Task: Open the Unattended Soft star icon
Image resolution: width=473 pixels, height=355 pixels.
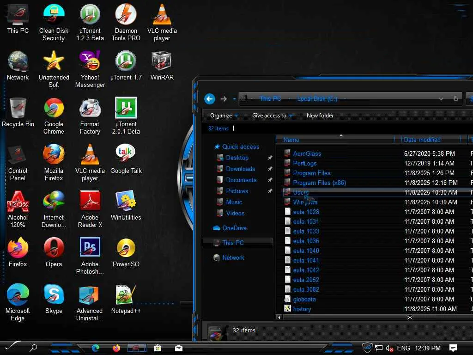Action: pyautogui.click(x=54, y=69)
